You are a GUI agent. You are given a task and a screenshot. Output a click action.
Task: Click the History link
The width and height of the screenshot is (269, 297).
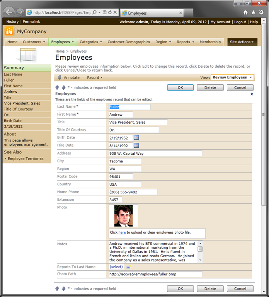12,22
